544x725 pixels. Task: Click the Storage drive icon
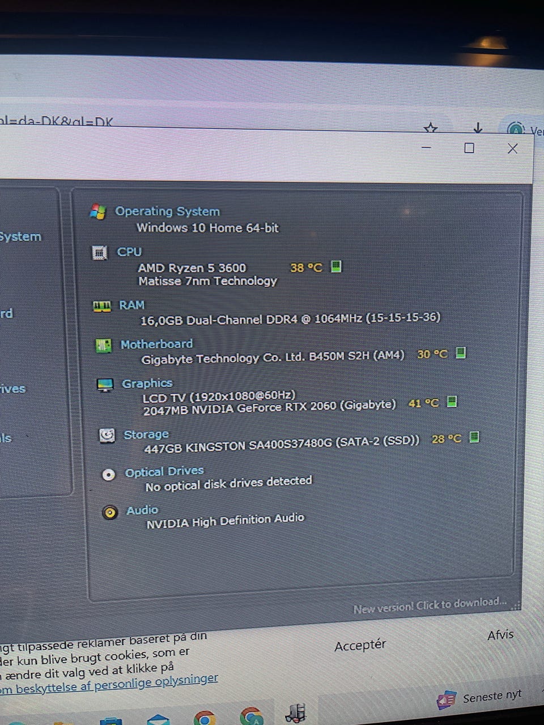(107, 435)
